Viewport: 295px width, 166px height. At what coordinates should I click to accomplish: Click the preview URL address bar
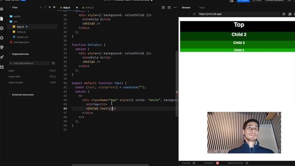point(238,14)
